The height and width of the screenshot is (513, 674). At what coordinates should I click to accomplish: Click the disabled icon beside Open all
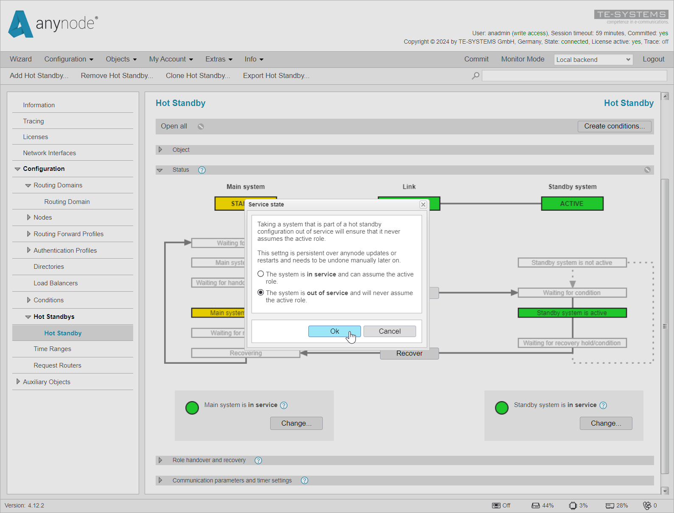coord(201,126)
